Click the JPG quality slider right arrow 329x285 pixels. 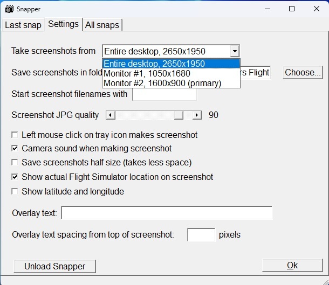pos(197,115)
